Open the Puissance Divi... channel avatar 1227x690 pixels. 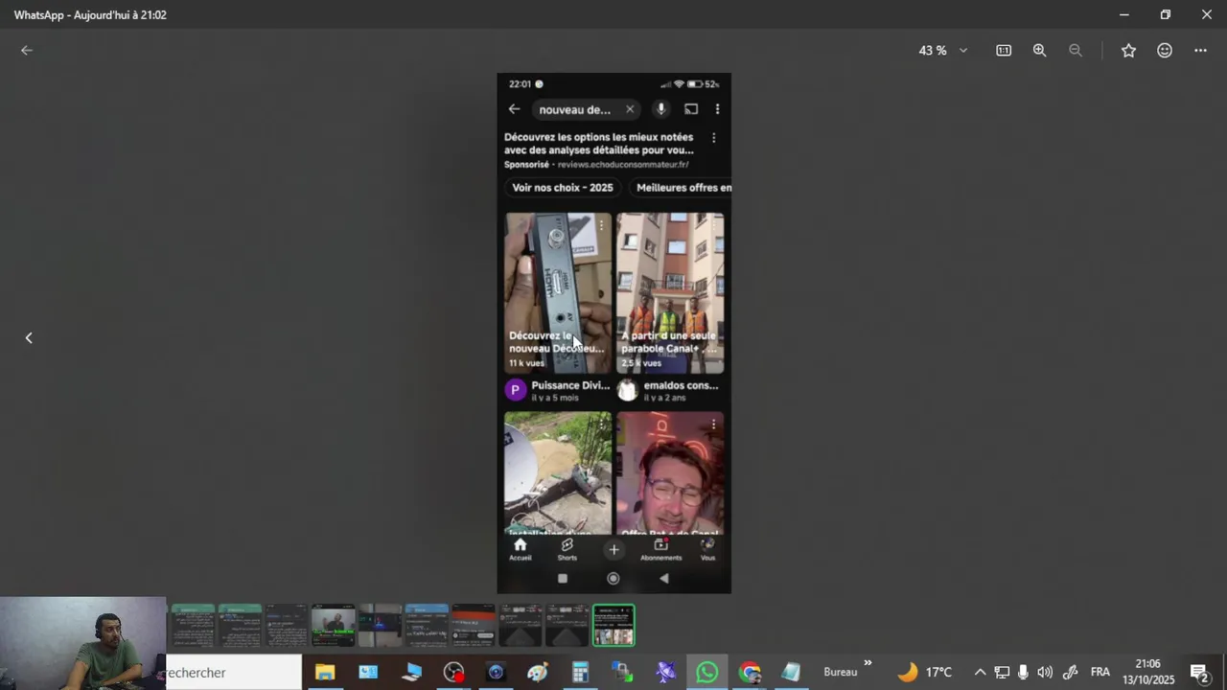pyautogui.click(x=516, y=390)
